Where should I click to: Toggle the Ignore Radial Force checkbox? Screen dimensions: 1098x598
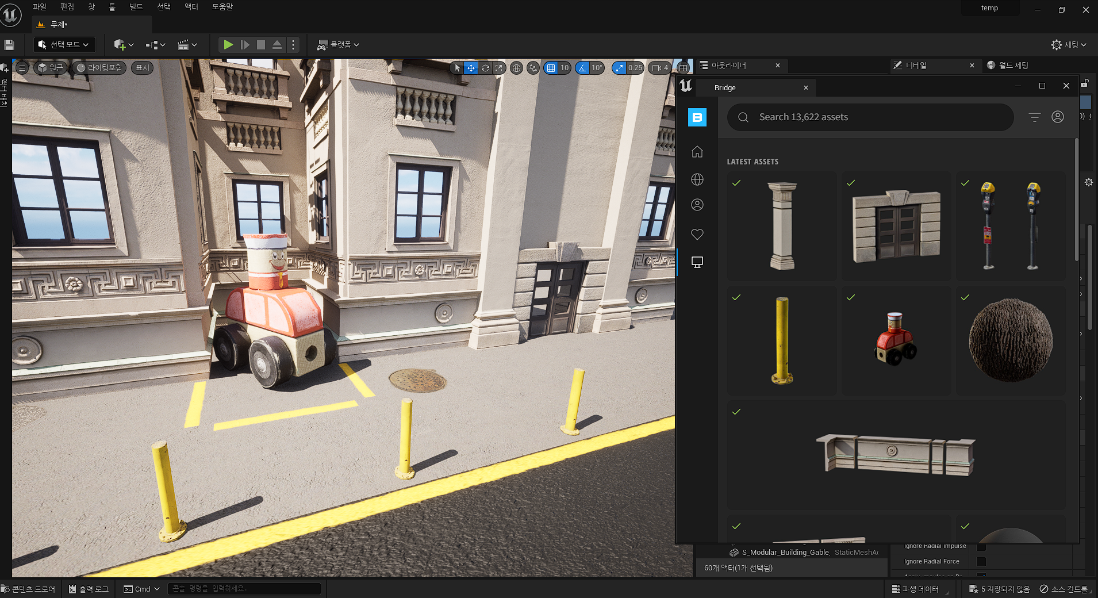[981, 561]
